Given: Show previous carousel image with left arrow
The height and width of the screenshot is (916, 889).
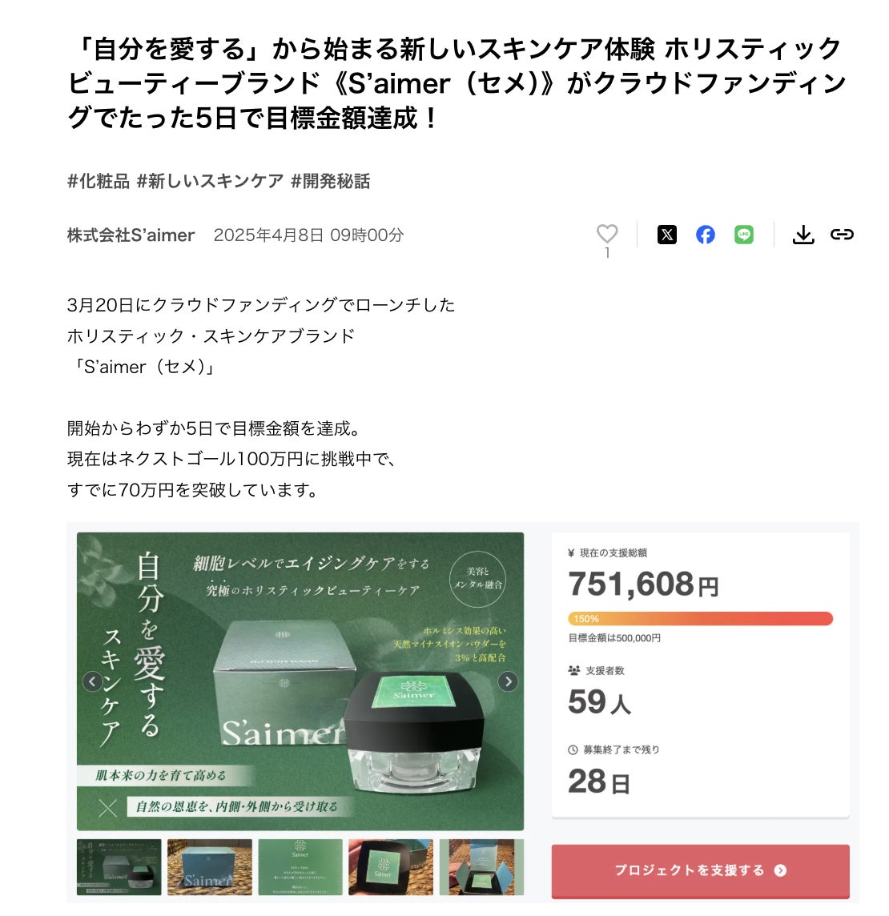Looking at the screenshot, I should [x=92, y=681].
